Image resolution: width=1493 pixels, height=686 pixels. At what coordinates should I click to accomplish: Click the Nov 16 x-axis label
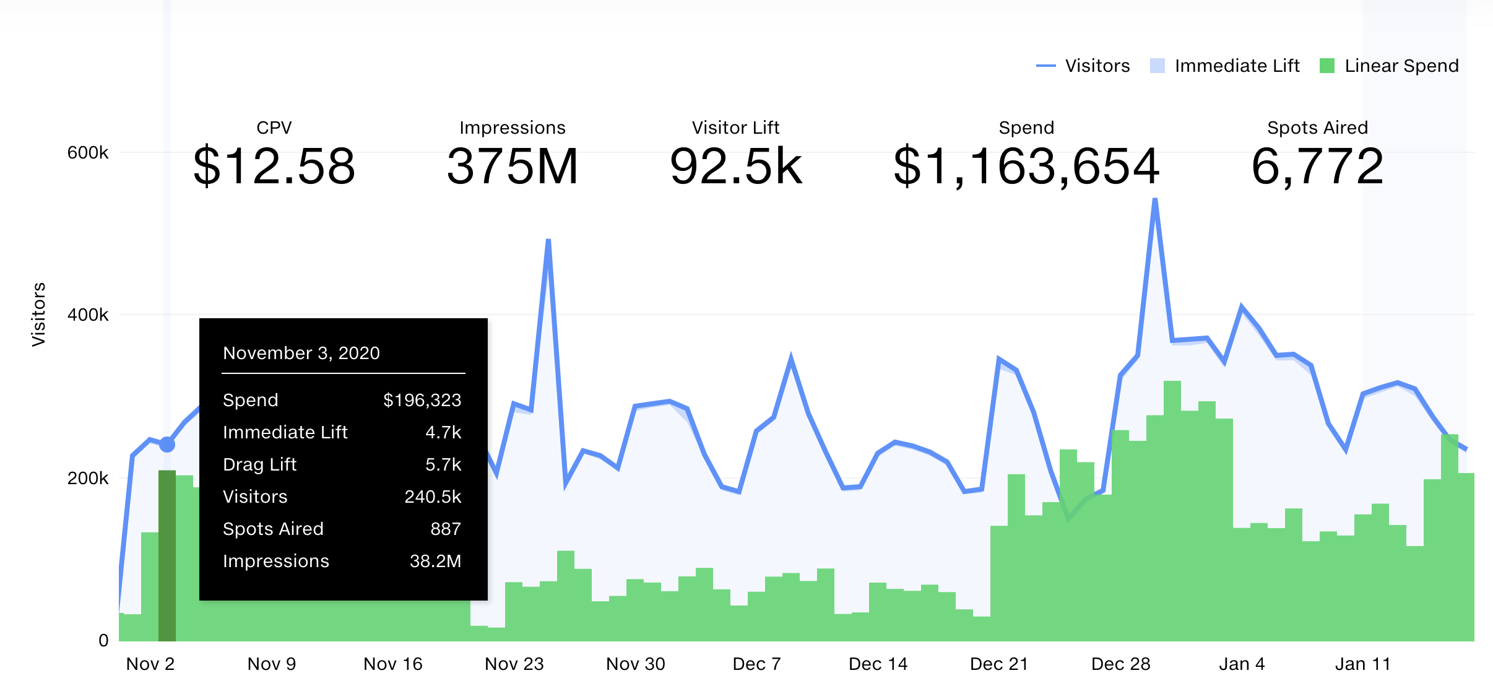pyautogui.click(x=393, y=664)
